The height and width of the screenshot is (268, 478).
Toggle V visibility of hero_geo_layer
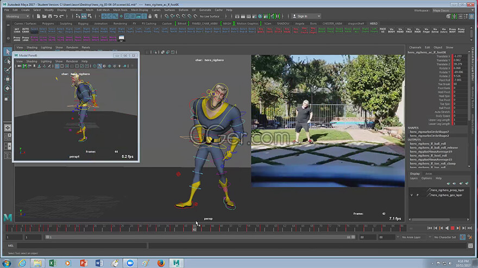412,195
